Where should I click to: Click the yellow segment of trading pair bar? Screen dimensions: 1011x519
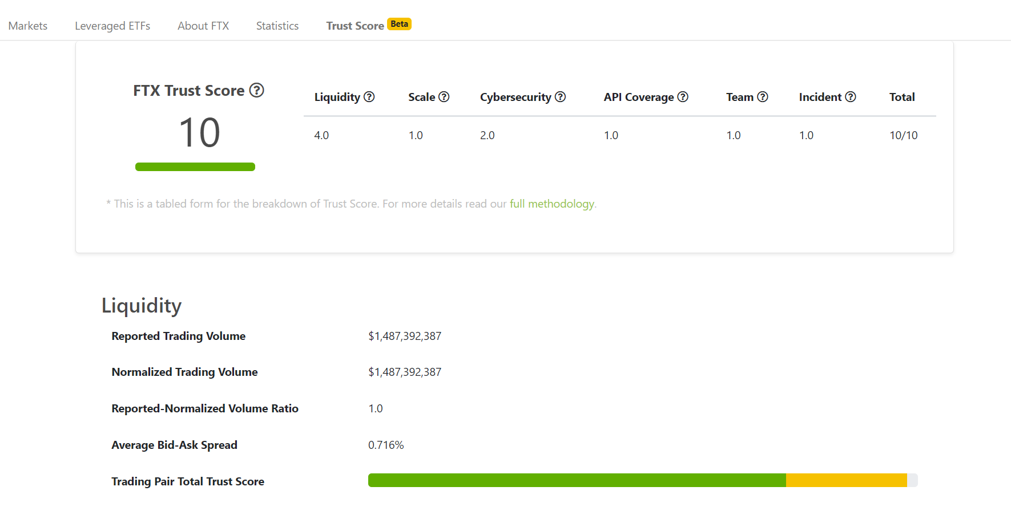click(846, 480)
